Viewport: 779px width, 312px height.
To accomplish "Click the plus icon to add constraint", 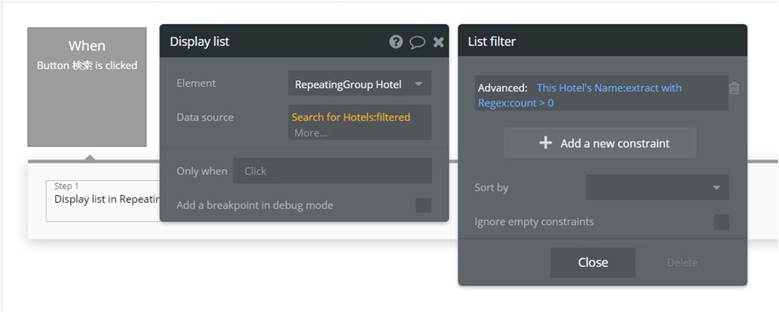I will (x=545, y=143).
